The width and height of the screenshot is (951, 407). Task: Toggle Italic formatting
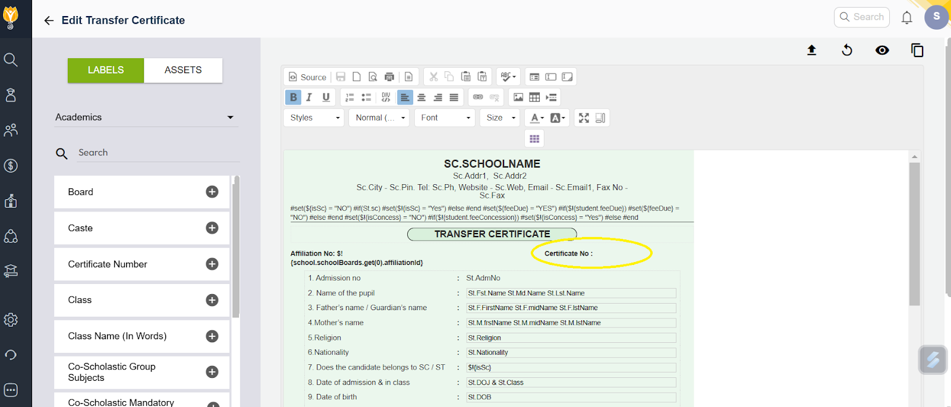pyautogui.click(x=309, y=97)
